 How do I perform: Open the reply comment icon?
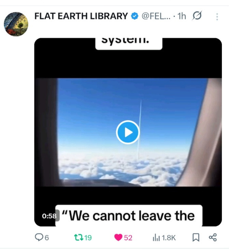coord(38,237)
